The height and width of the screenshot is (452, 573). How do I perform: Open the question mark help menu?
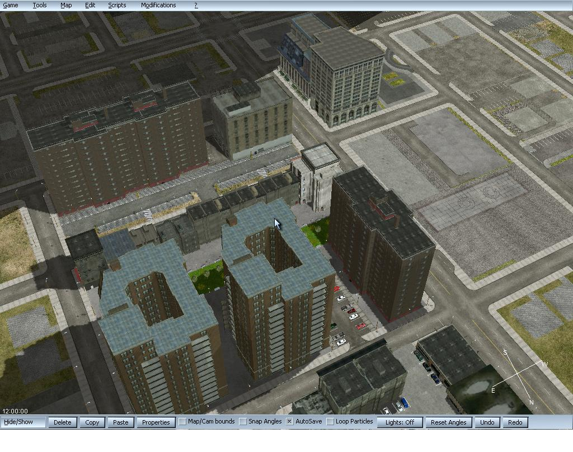[x=196, y=5]
